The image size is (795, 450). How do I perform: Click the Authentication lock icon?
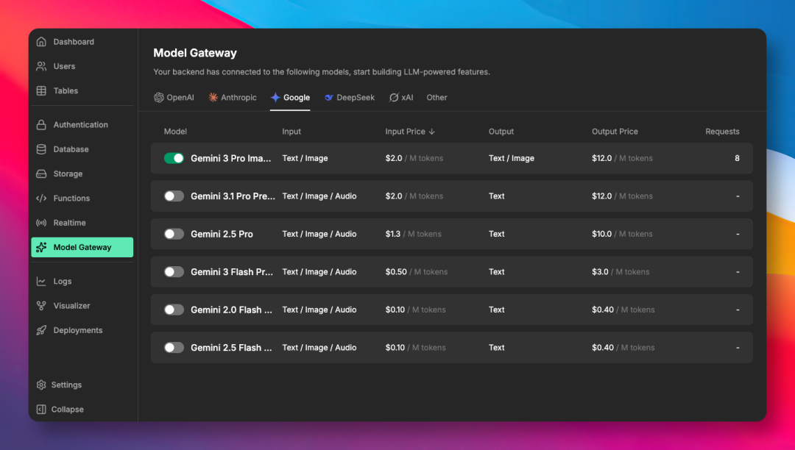41,124
